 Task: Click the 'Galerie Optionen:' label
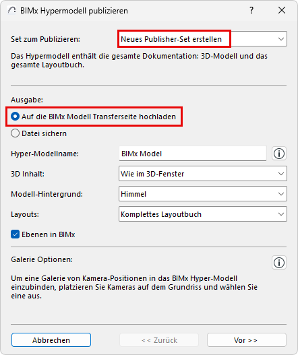(42, 259)
